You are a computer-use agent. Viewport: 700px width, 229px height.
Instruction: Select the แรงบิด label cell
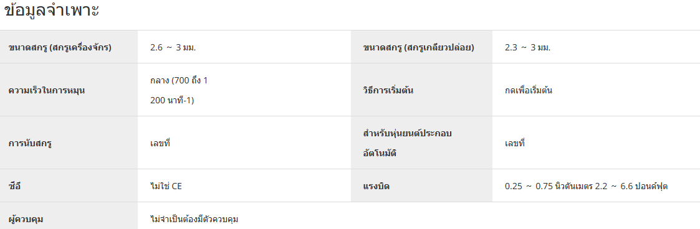422,186
